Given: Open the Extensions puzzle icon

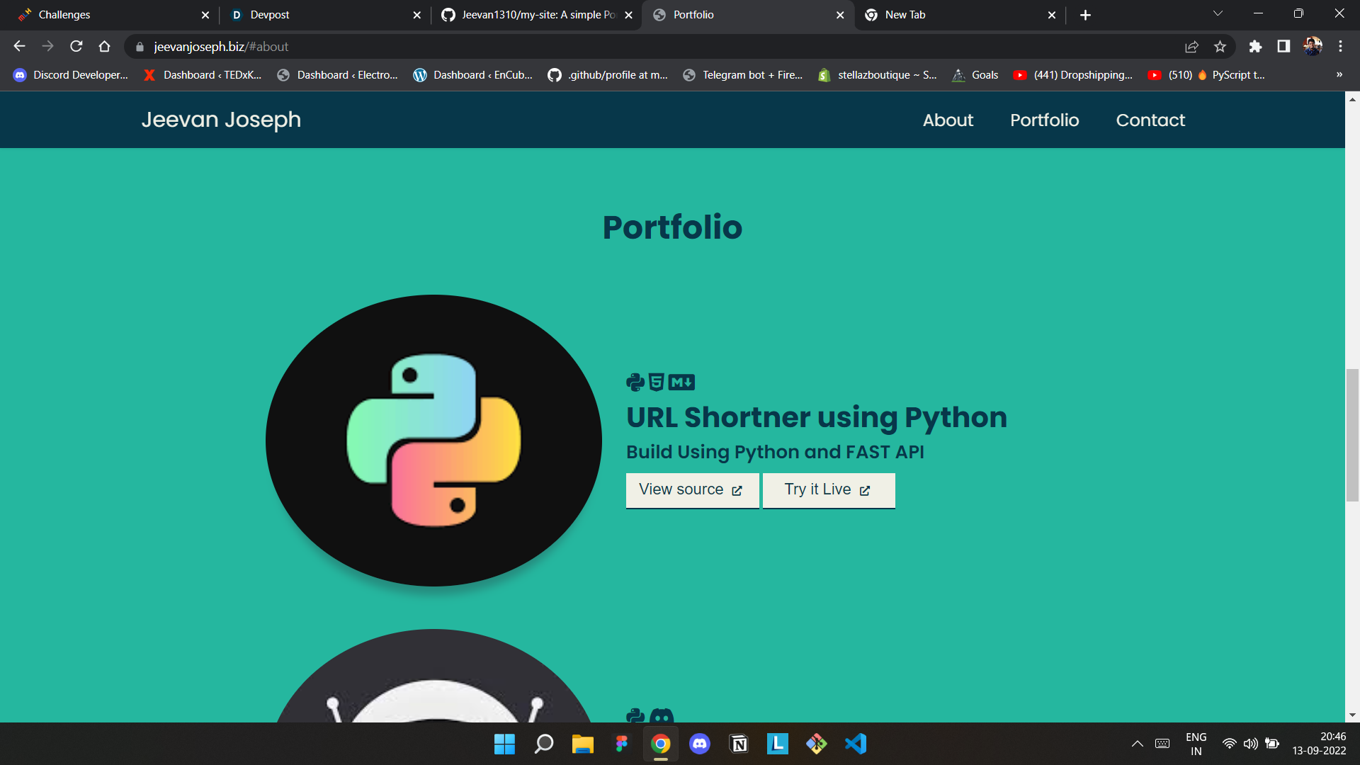Looking at the screenshot, I should click(x=1255, y=47).
